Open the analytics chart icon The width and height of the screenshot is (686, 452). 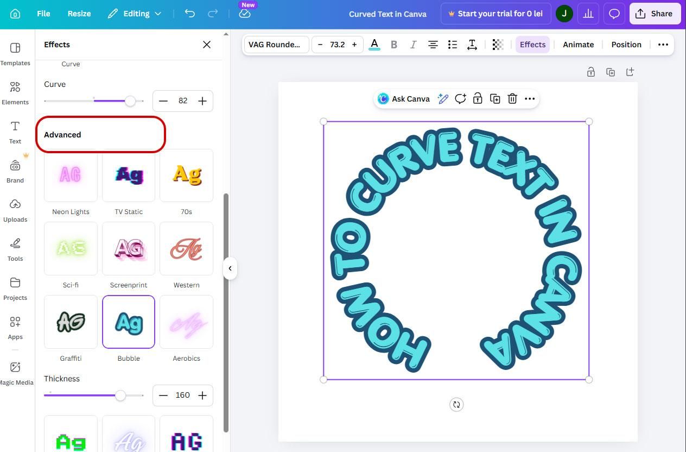click(x=588, y=14)
